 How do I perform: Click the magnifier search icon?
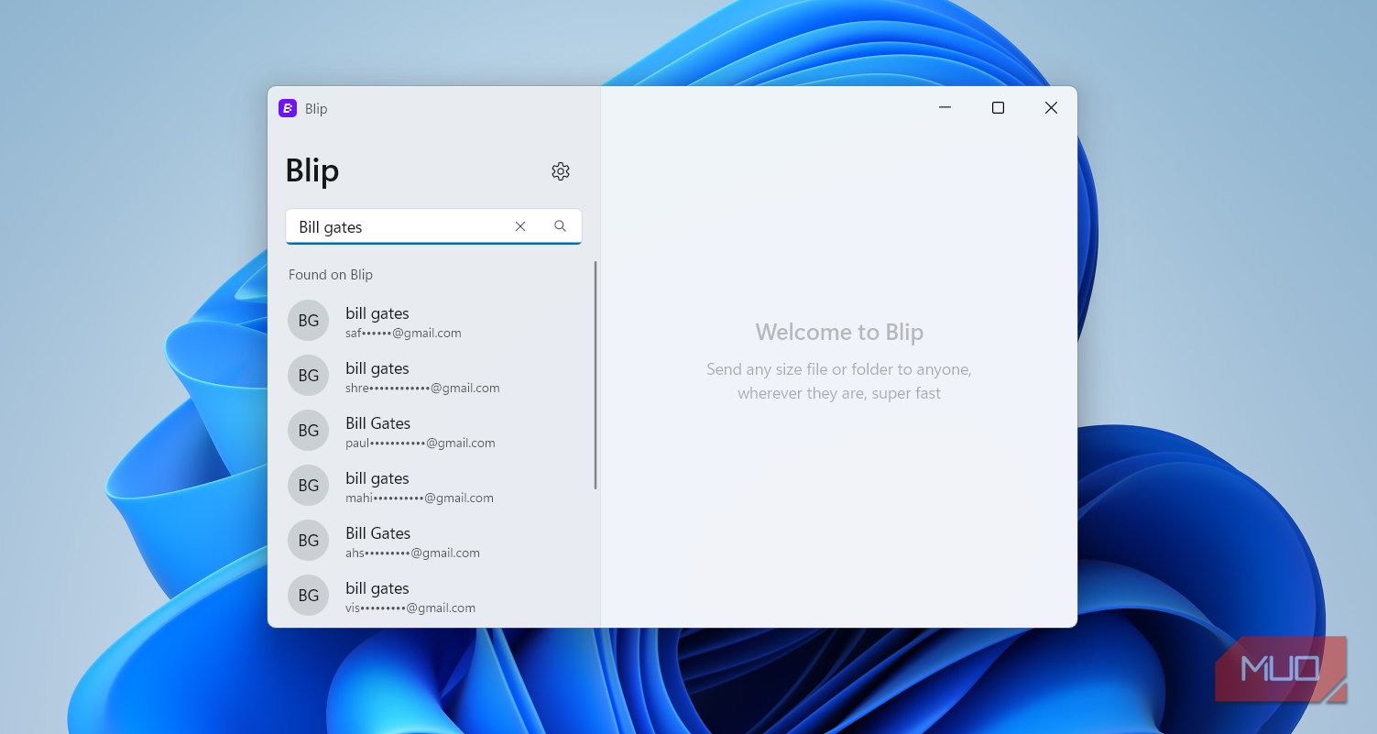pyautogui.click(x=560, y=226)
